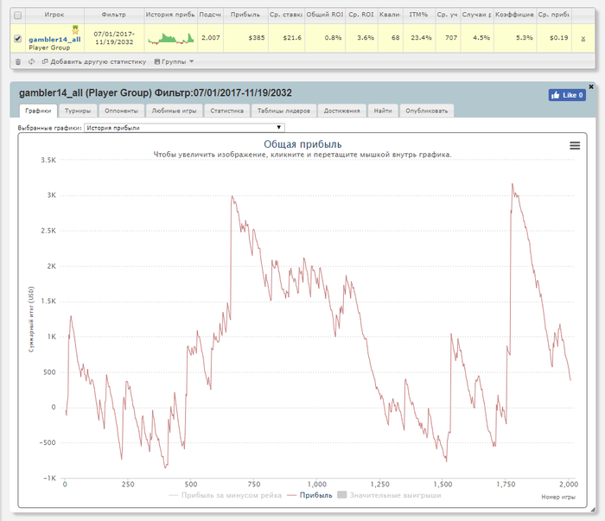Click the gold star badge icon
605x521 pixels.
click(76, 29)
